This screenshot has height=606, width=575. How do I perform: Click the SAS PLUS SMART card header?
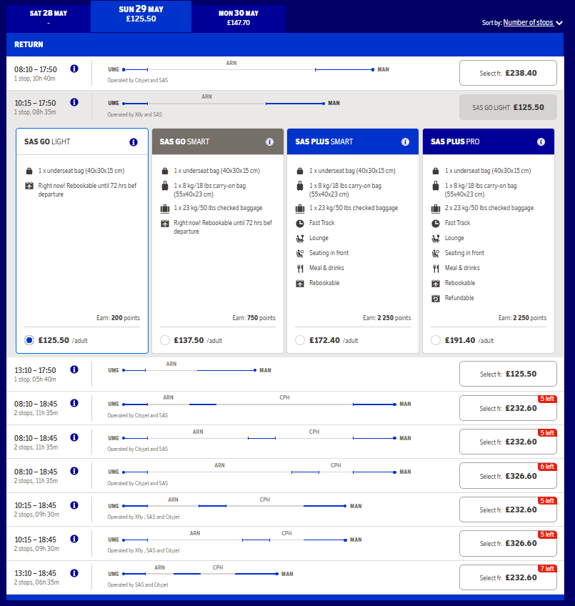point(353,141)
